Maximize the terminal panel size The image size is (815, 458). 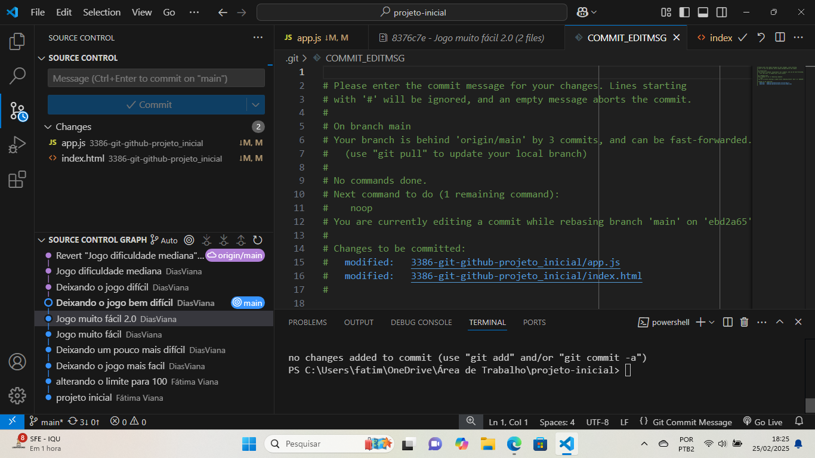780,322
